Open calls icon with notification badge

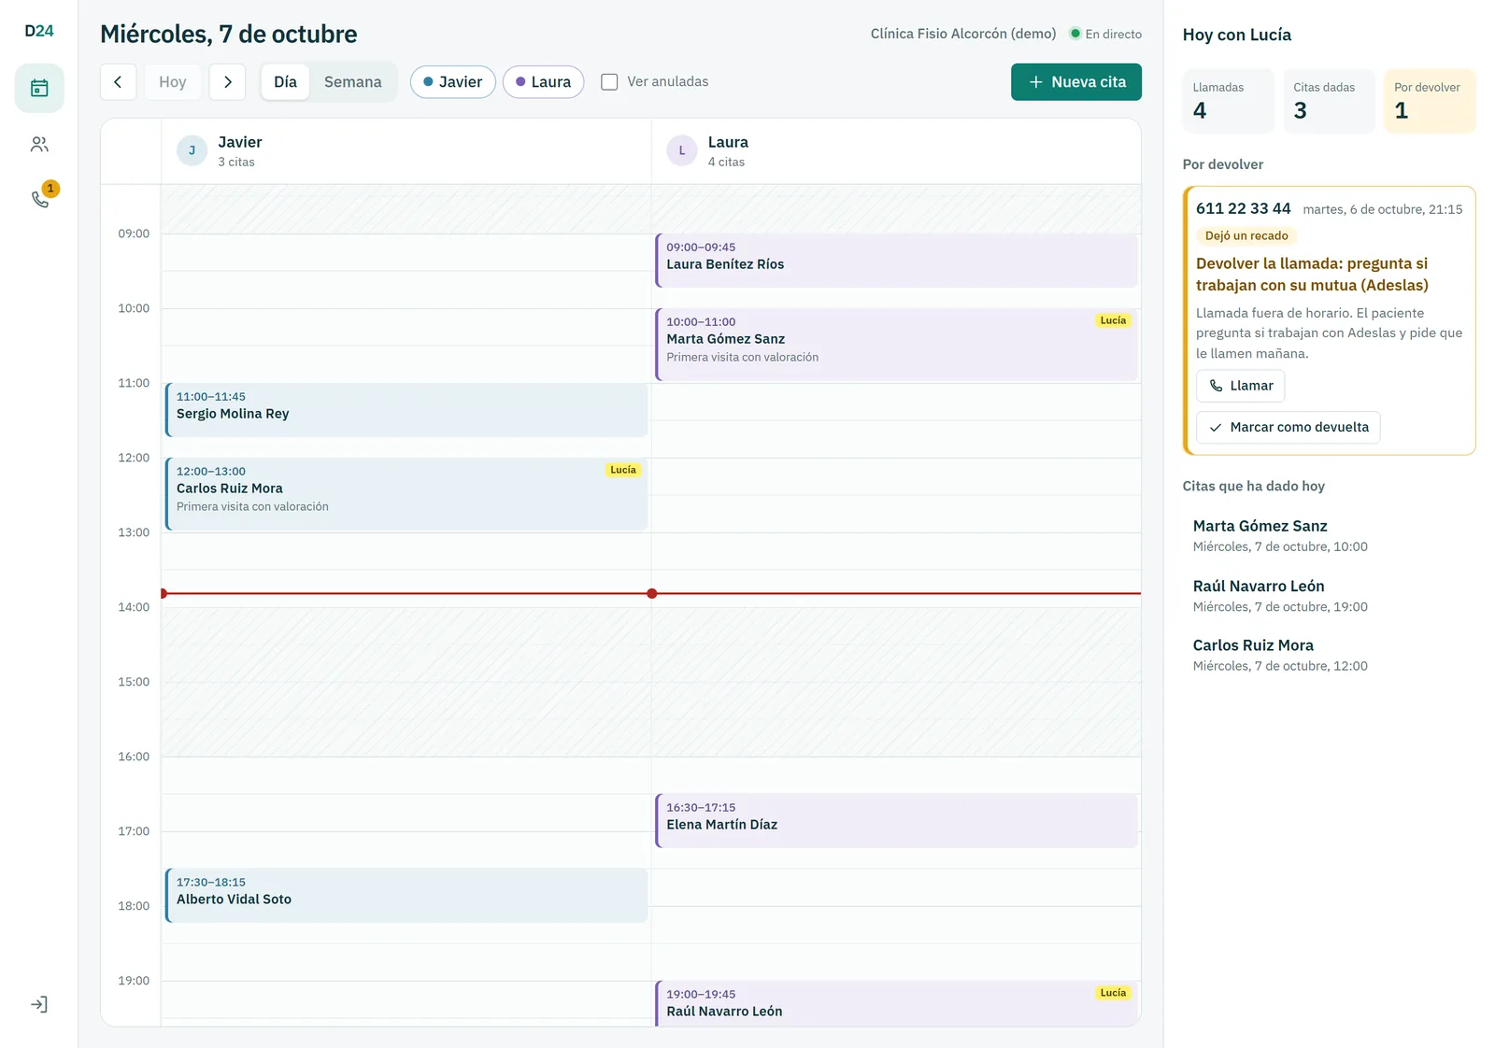[x=39, y=198]
